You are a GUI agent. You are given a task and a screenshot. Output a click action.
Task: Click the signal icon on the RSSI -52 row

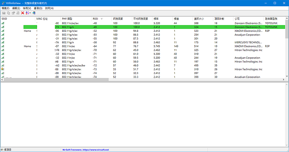[3, 31]
